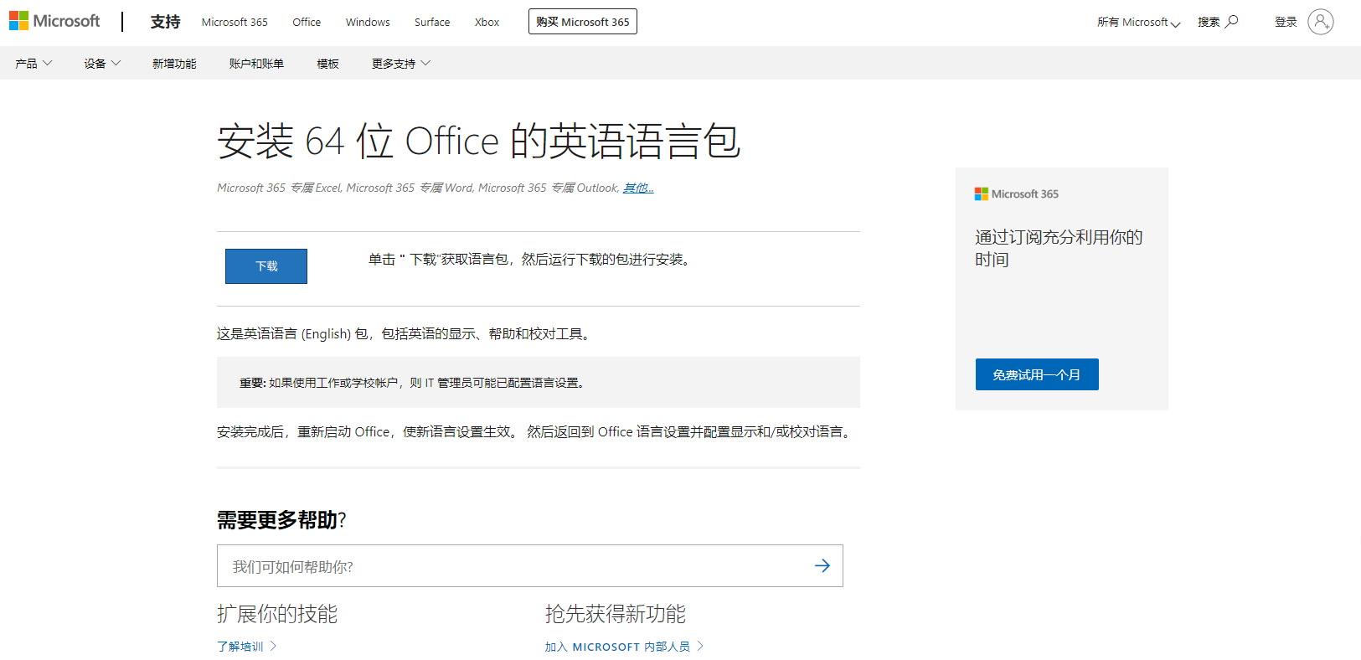This screenshot has width=1361, height=660.
Task: Click the account avatar sign-in icon
Action: (x=1321, y=22)
